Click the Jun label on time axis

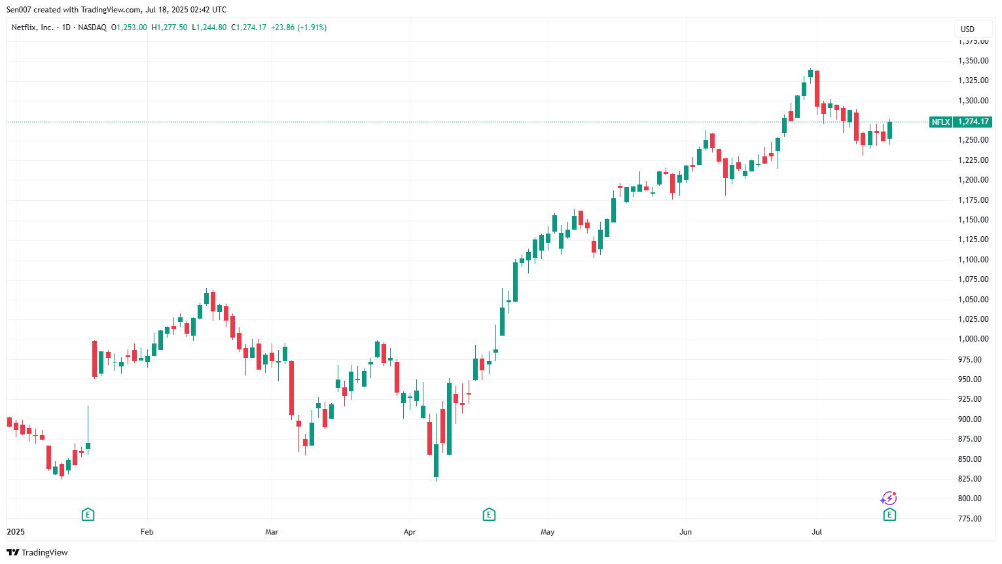click(685, 532)
